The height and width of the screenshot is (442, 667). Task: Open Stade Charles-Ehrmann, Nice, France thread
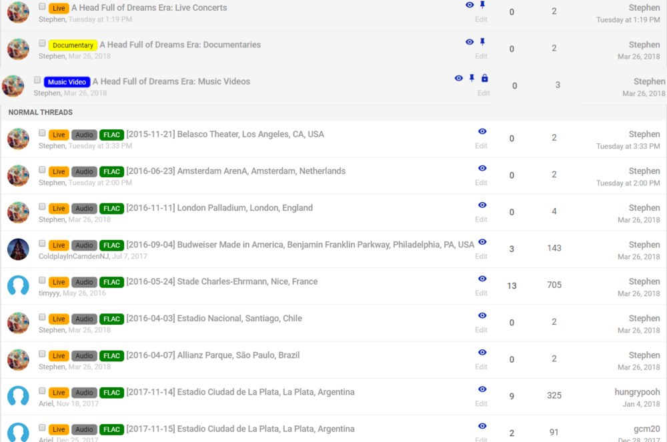pyautogui.click(x=222, y=281)
